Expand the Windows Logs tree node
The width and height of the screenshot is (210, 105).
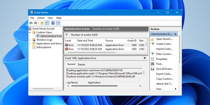(x=30, y=40)
